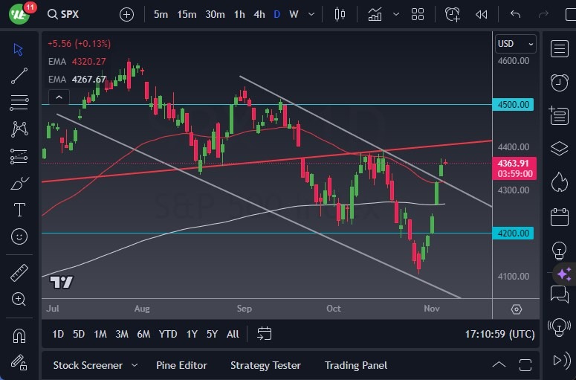This screenshot has width=576, height=380.
Task: Open the layout selection dropdown
Action: 418,14
